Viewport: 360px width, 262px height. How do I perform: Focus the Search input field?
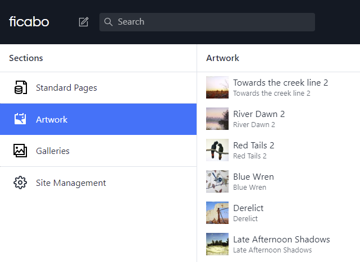pos(213,22)
